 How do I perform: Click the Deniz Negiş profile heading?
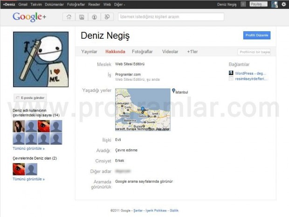(x=105, y=35)
